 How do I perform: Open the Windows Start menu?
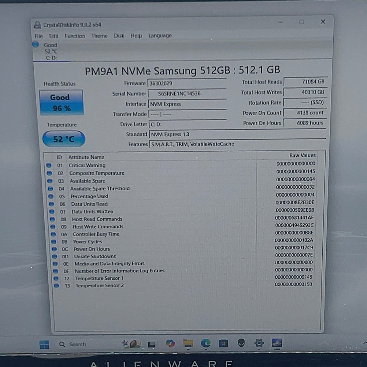44,344
